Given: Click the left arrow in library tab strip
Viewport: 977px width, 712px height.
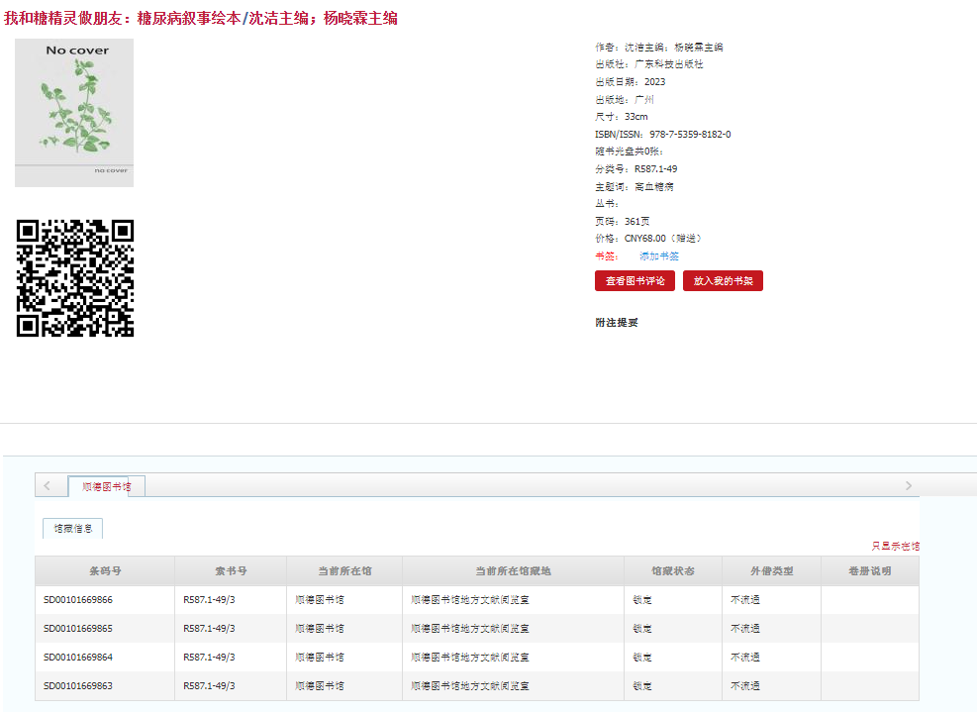Looking at the screenshot, I should coord(48,485).
